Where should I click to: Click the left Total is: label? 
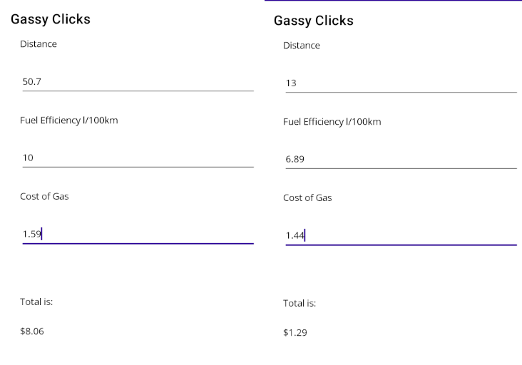[36, 302]
